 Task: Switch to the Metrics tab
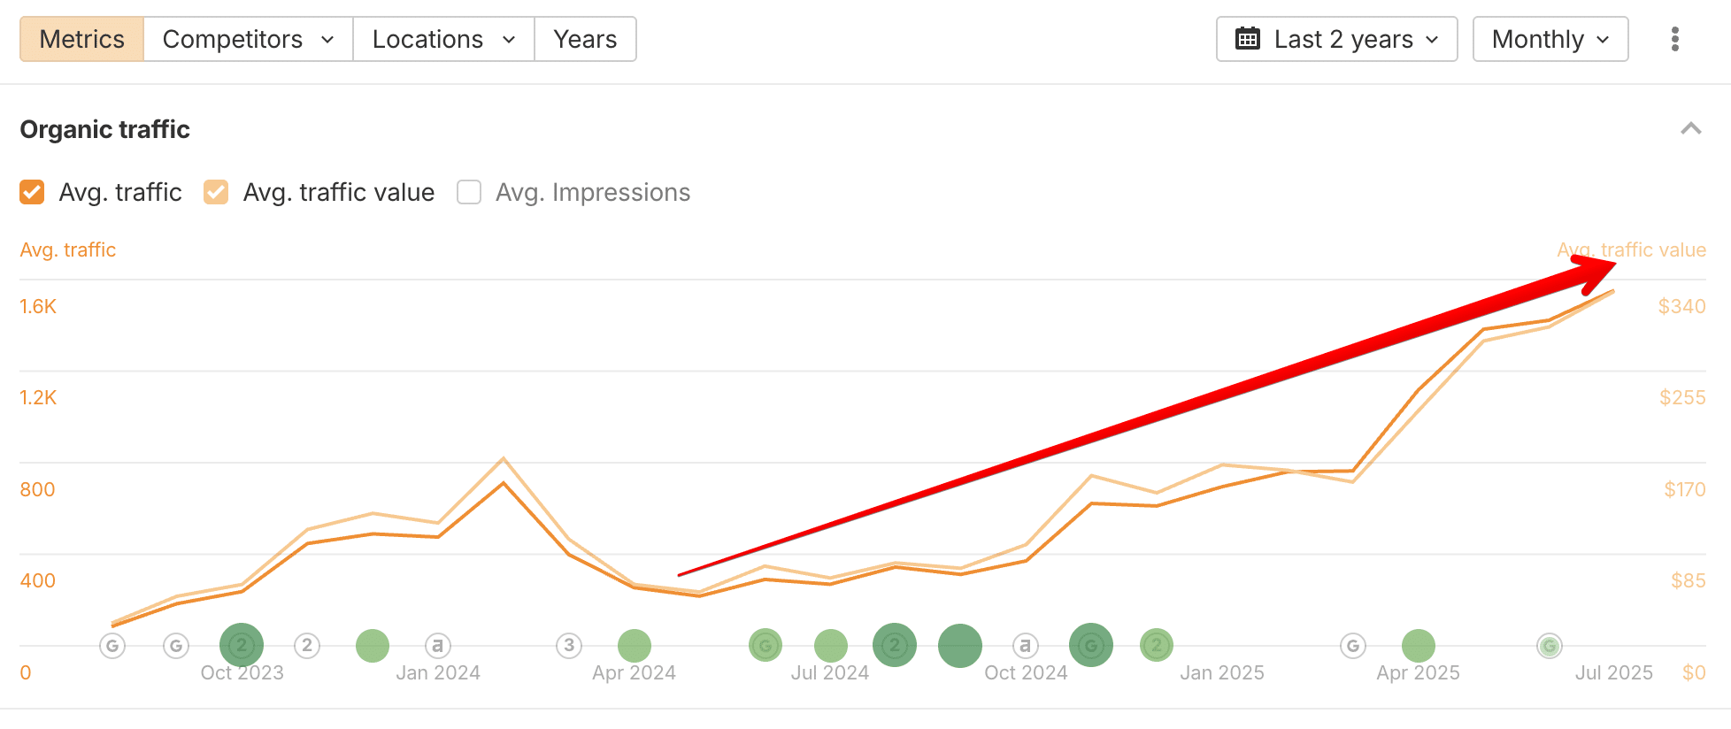81,39
